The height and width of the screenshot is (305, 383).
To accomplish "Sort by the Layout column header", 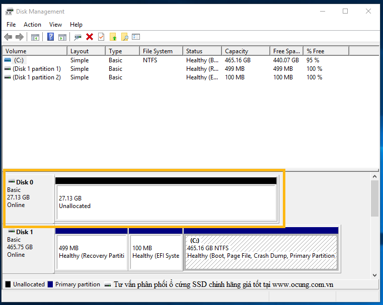I will pyautogui.click(x=87, y=51).
